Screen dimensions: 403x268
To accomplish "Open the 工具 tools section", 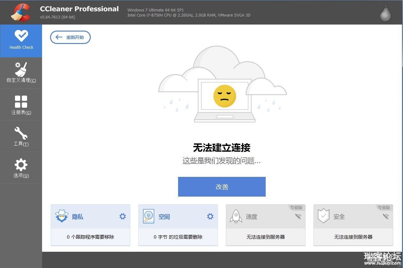I will (x=21, y=136).
